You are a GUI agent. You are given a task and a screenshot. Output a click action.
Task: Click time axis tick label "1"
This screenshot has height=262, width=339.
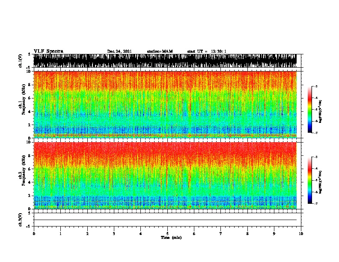(60, 234)
